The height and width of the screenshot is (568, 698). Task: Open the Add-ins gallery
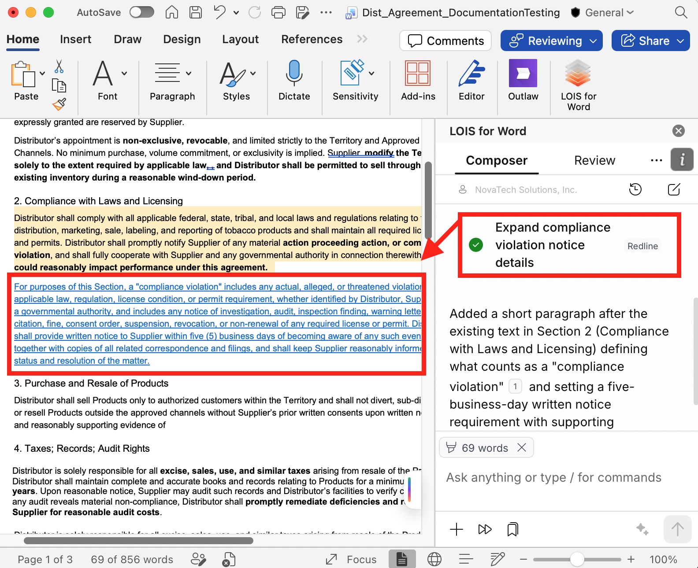click(x=418, y=81)
